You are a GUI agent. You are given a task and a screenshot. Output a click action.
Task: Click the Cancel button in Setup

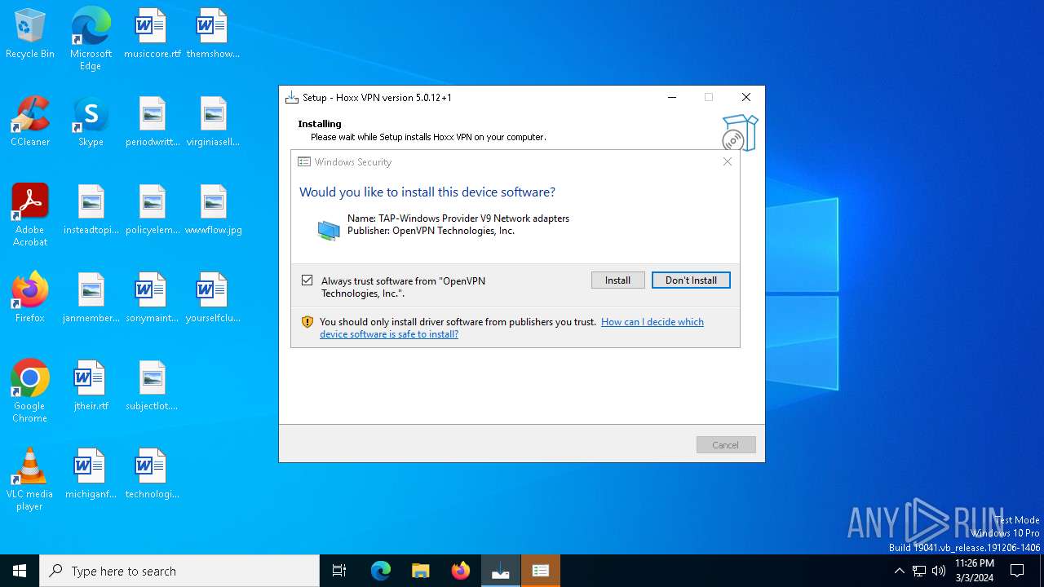click(x=725, y=445)
